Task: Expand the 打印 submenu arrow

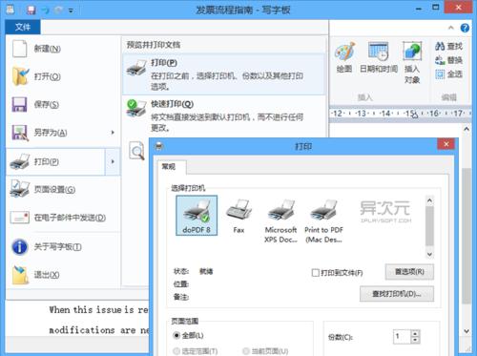Action: tap(113, 161)
